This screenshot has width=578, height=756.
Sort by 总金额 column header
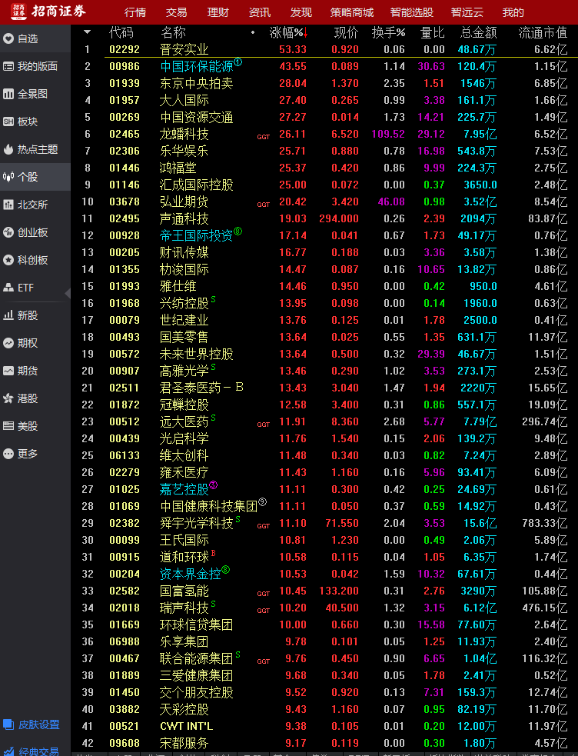(x=478, y=33)
